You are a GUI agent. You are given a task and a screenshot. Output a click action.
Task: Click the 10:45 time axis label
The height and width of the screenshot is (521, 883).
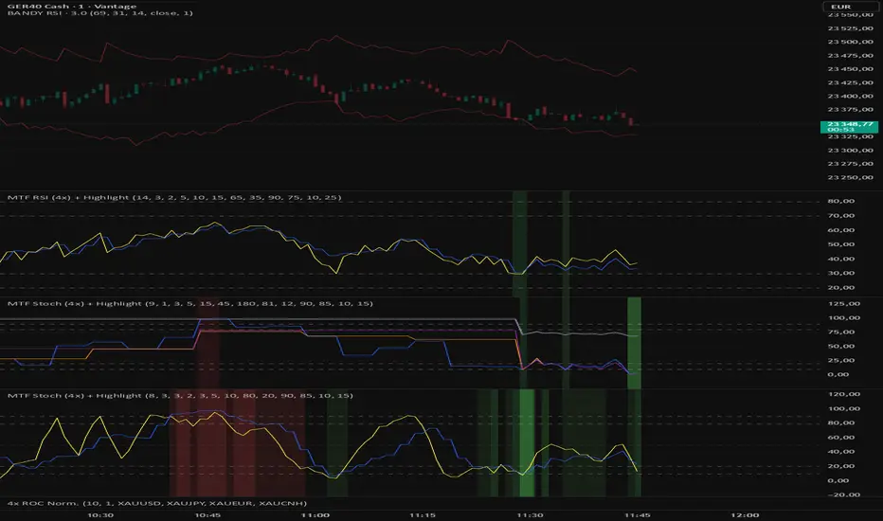[x=207, y=515]
